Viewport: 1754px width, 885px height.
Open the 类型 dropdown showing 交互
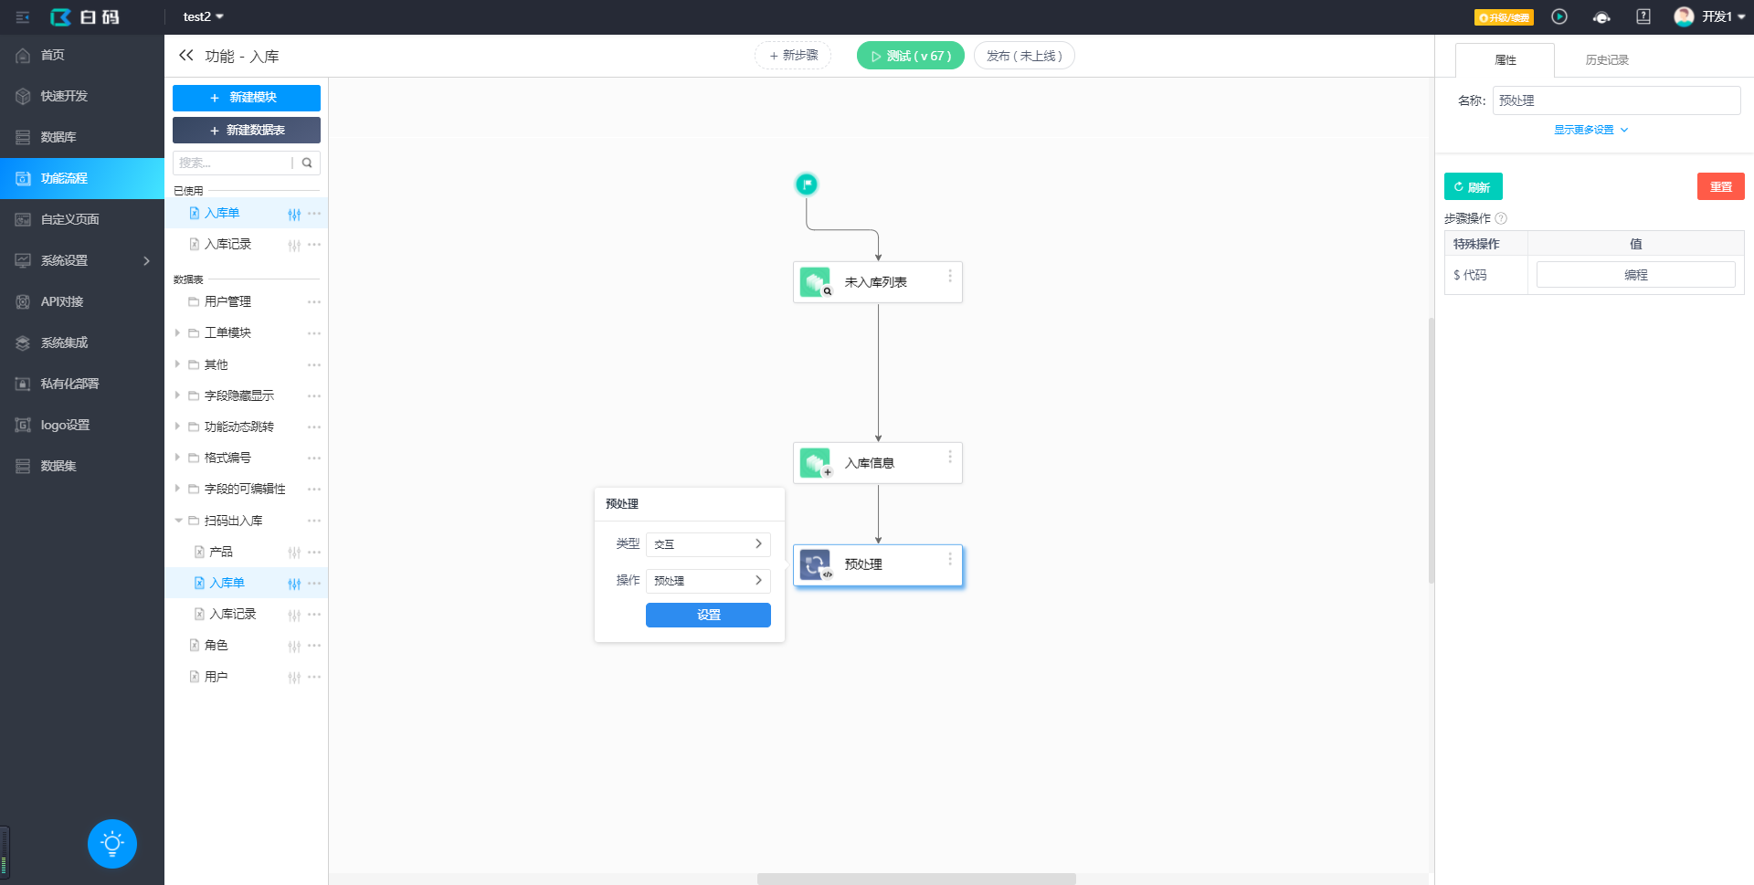pos(708,544)
